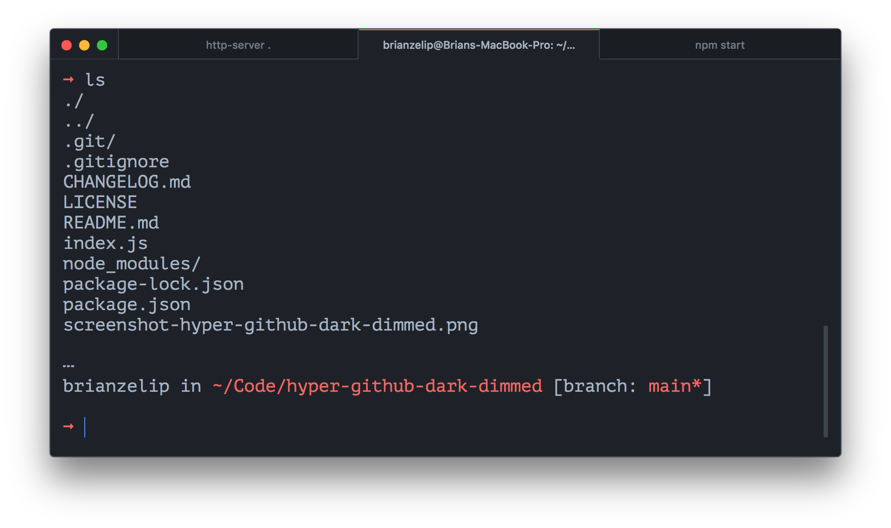The height and width of the screenshot is (528, 891).
Task: Click the blue cursor at the prompt
Action: 85,427
